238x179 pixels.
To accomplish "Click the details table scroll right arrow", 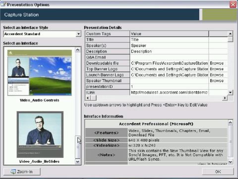I will click(225, 98).
